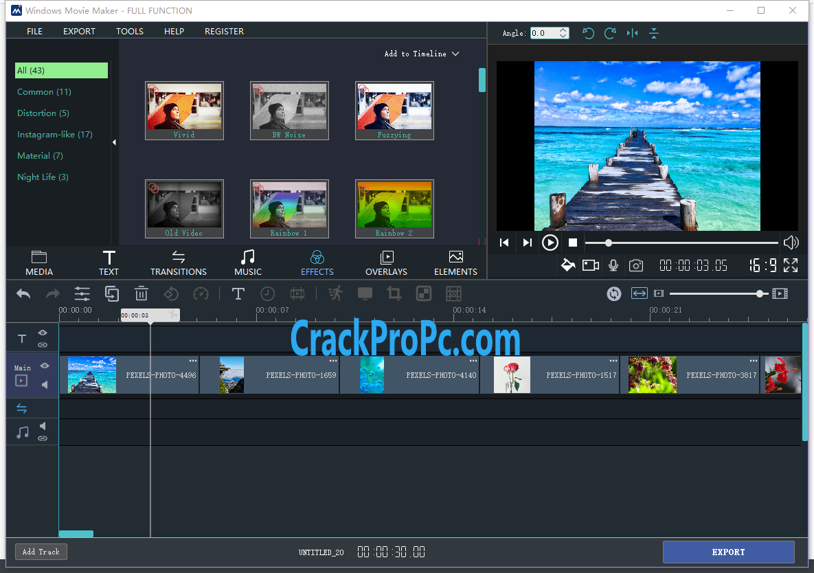The width and height of the screenshot is (814, 573).
Task: Start screen/video recording with camera icon
Action: pos(591,266)
